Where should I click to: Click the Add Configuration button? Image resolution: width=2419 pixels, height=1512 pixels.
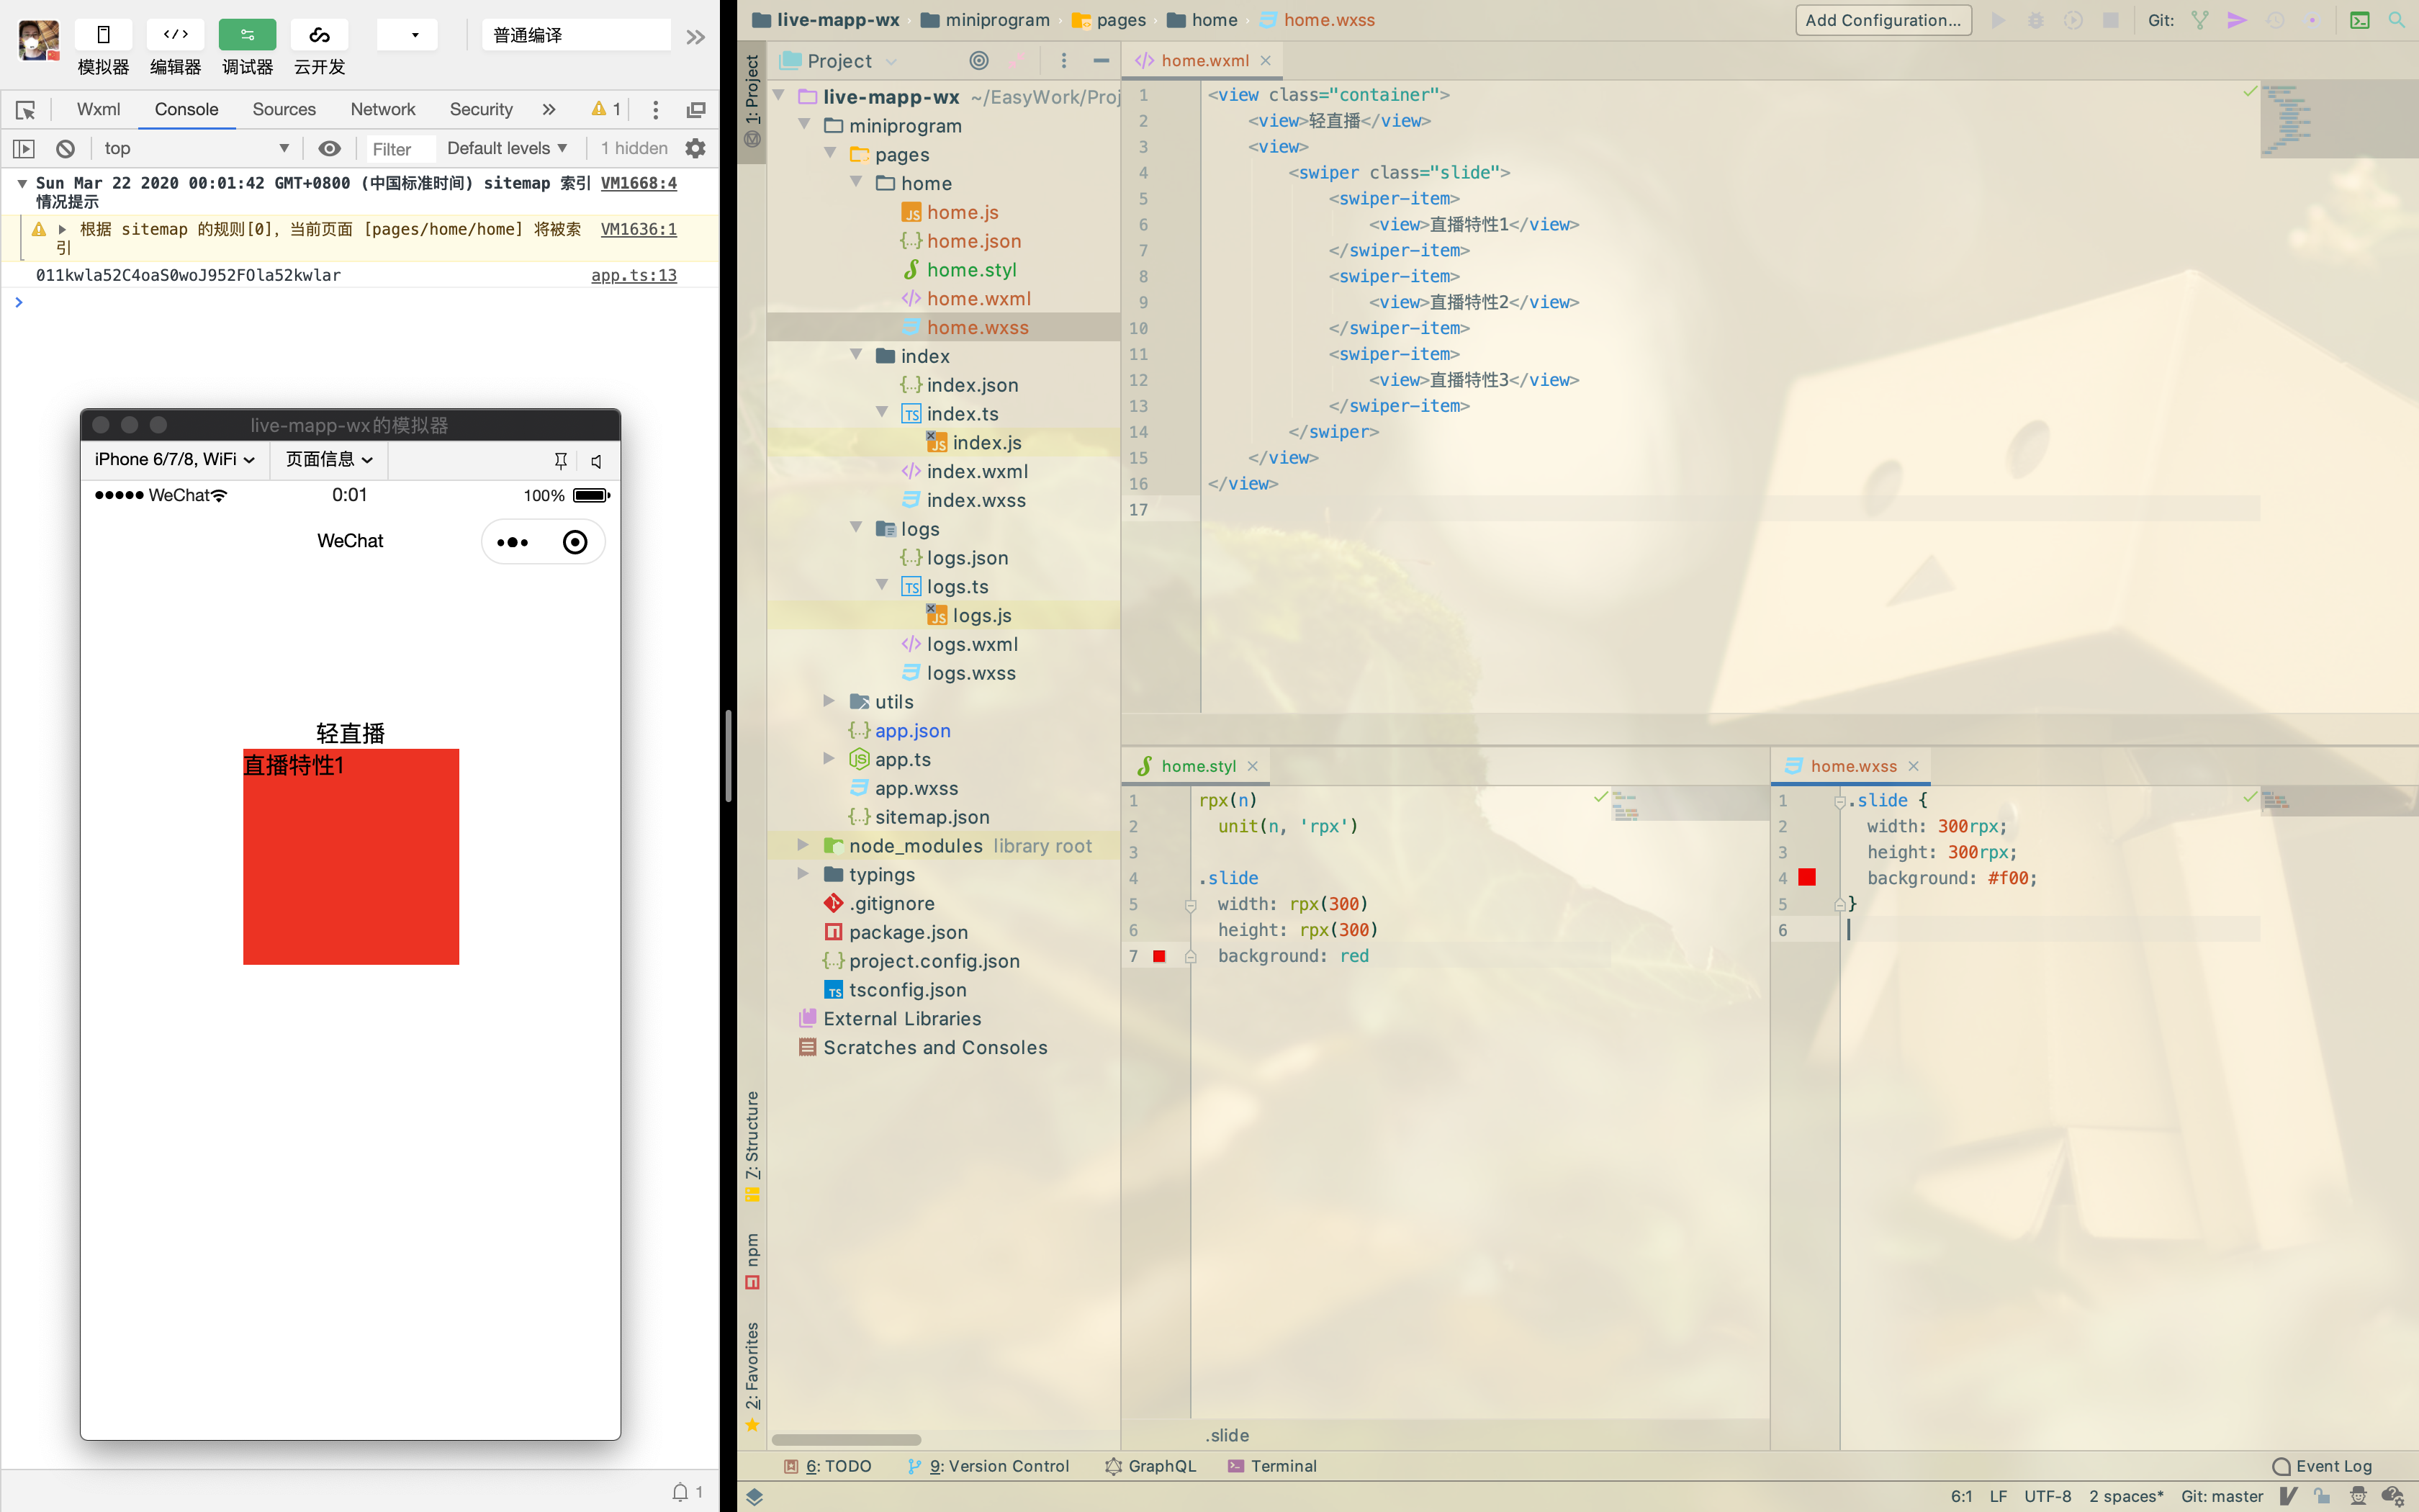1882,20
